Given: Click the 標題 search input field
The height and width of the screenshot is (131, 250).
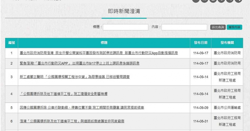Looking at the screenshot, I should tap(126, 27).
